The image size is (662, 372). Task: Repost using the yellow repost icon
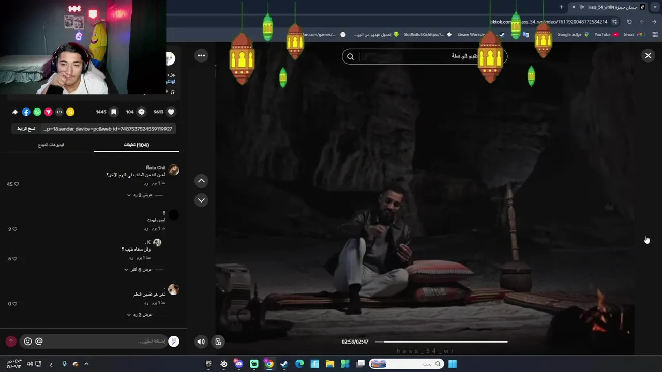(70, 112)
